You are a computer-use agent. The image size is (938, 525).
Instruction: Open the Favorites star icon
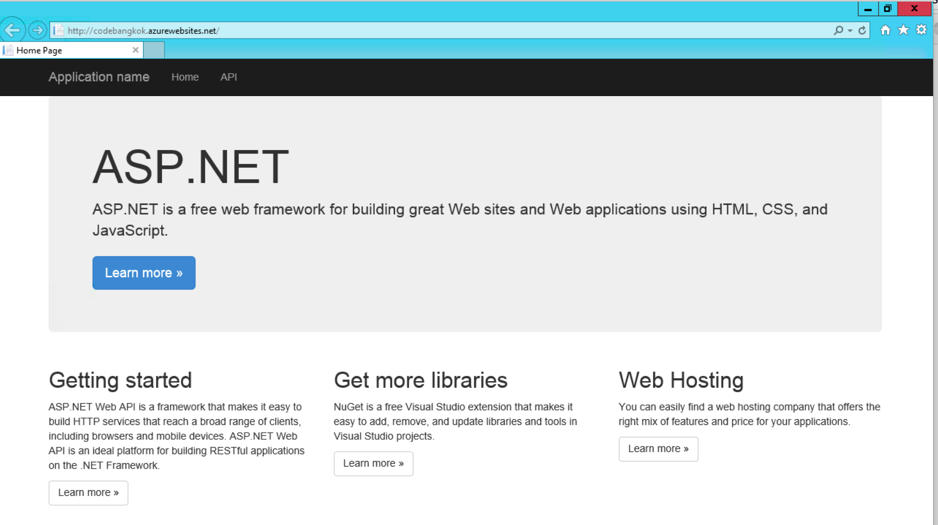903,30
